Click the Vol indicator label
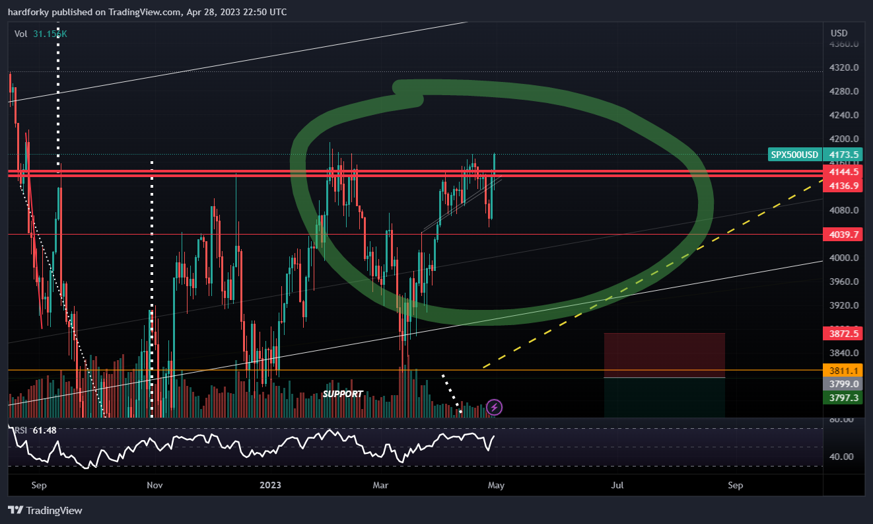The height and width of the screenshot is (524, 873). coord(21,33)
